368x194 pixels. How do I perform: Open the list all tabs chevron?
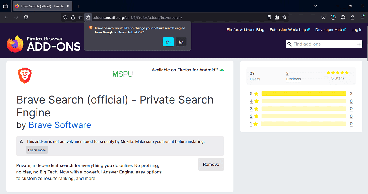click(315, 6)
